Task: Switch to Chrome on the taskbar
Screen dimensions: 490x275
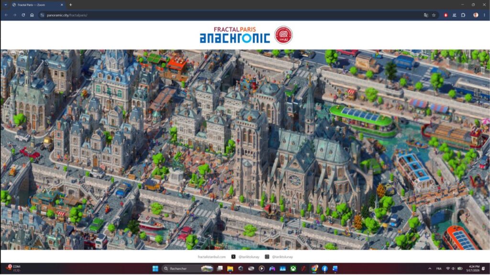Action: (314, 268)
